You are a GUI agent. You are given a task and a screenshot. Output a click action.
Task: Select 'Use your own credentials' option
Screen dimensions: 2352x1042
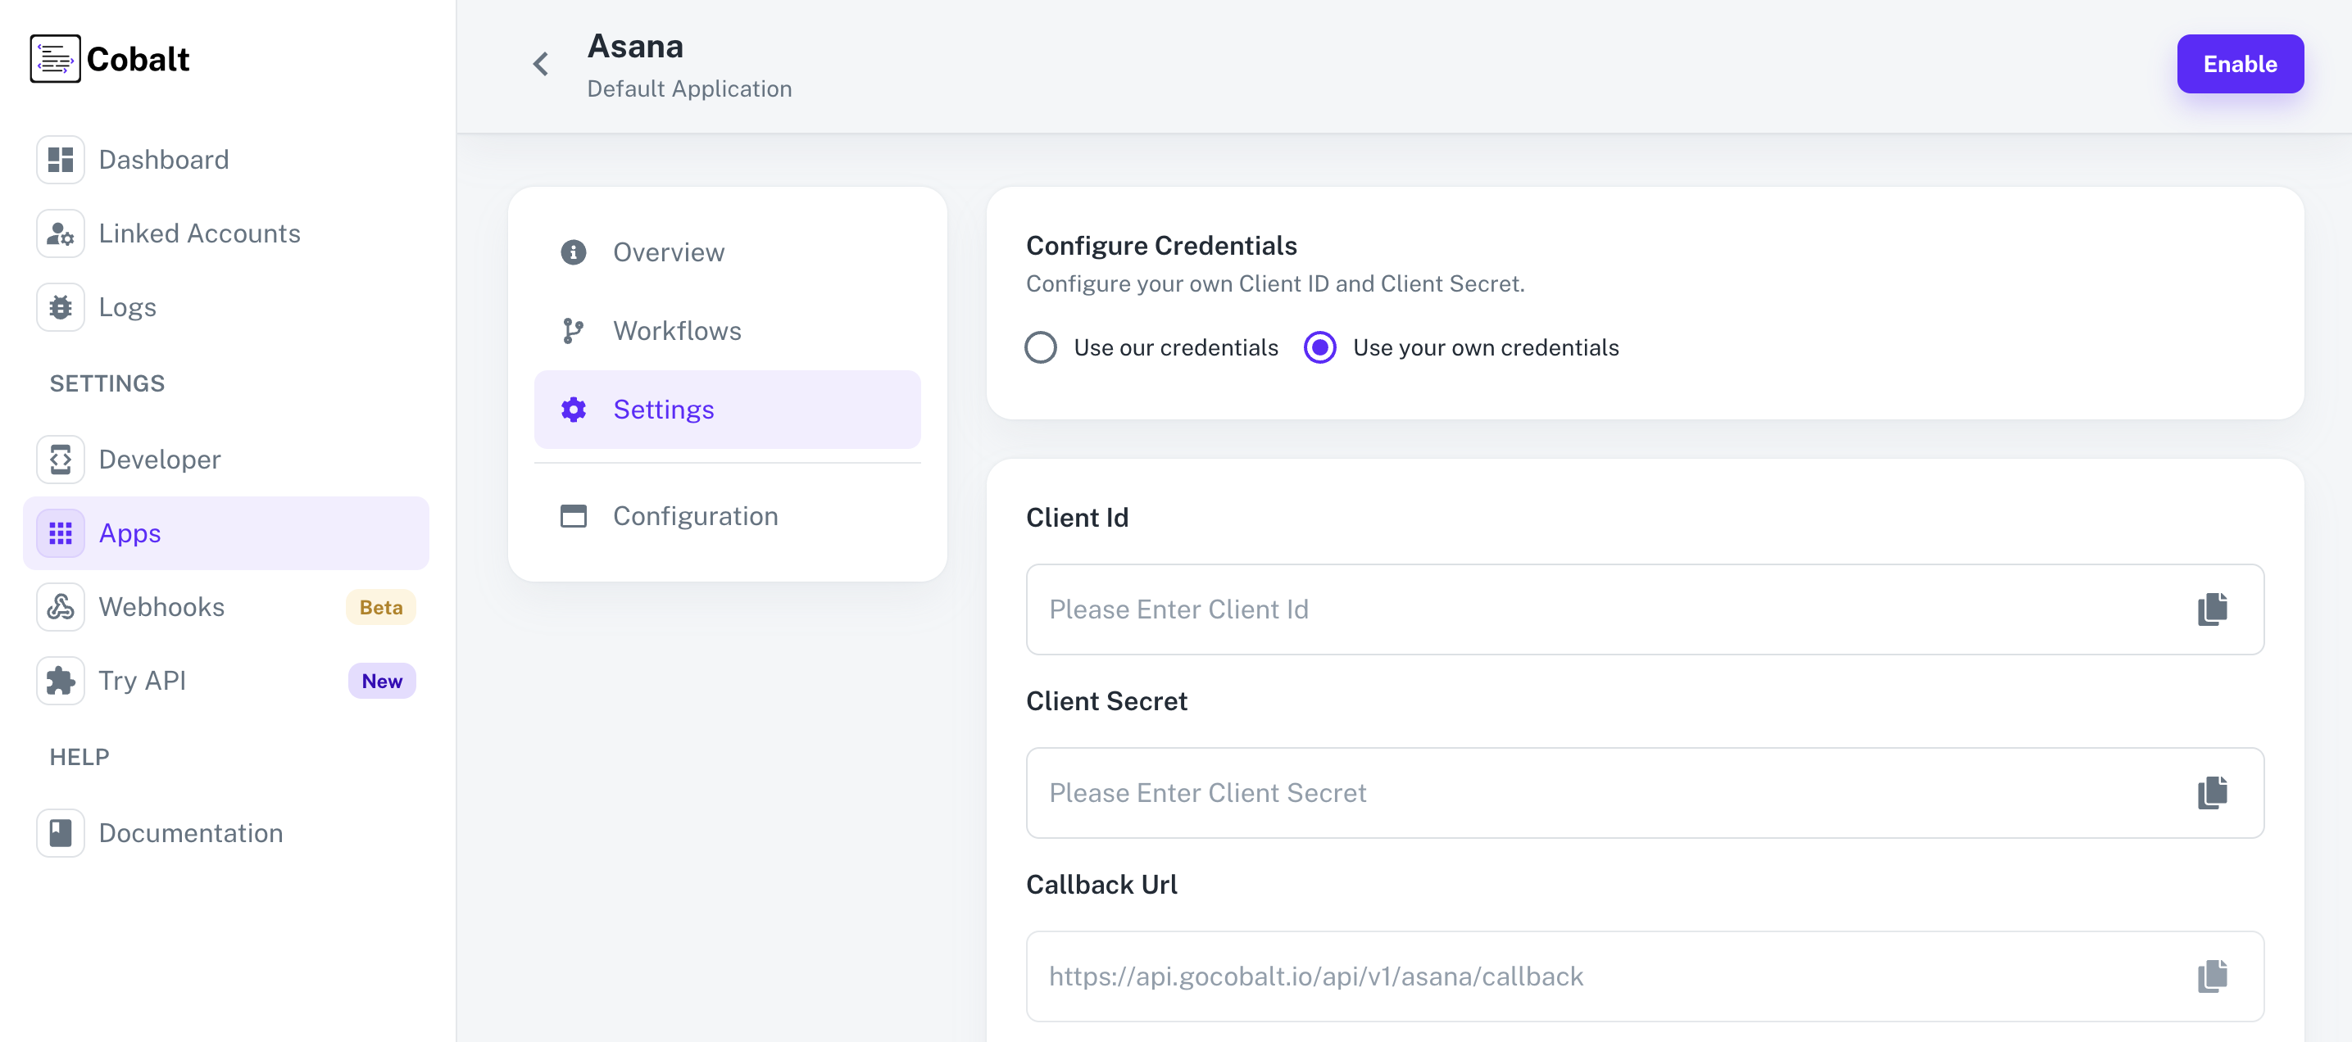pyautogui.click(x=1320, y=347)
